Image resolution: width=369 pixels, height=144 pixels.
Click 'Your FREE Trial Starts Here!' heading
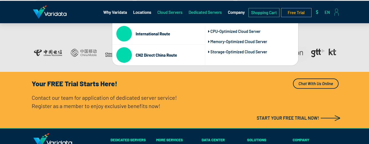click(74, 84)
